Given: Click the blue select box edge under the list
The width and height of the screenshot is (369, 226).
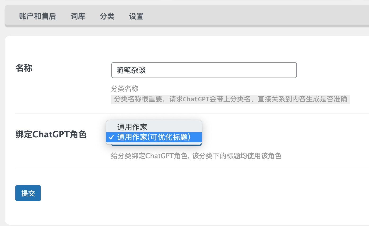Looking at the screenshot, I should [x=156, y=145].
